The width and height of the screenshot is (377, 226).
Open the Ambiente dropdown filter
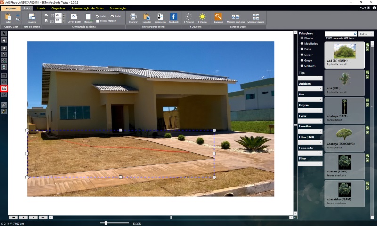(x=311, y=89)
